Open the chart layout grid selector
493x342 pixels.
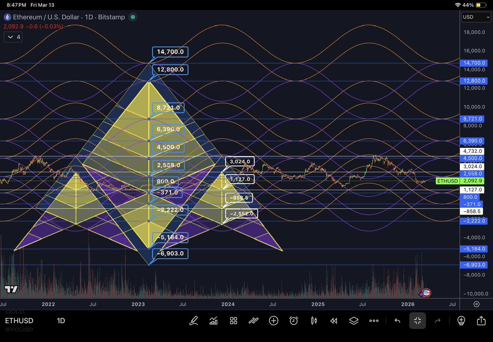coord(233,321)
